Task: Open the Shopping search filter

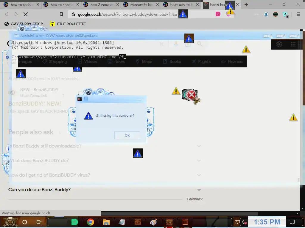Action: [x=55, y=62]
